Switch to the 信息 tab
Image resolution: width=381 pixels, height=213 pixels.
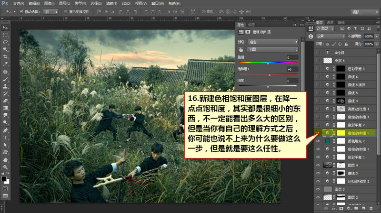[251, 25]
